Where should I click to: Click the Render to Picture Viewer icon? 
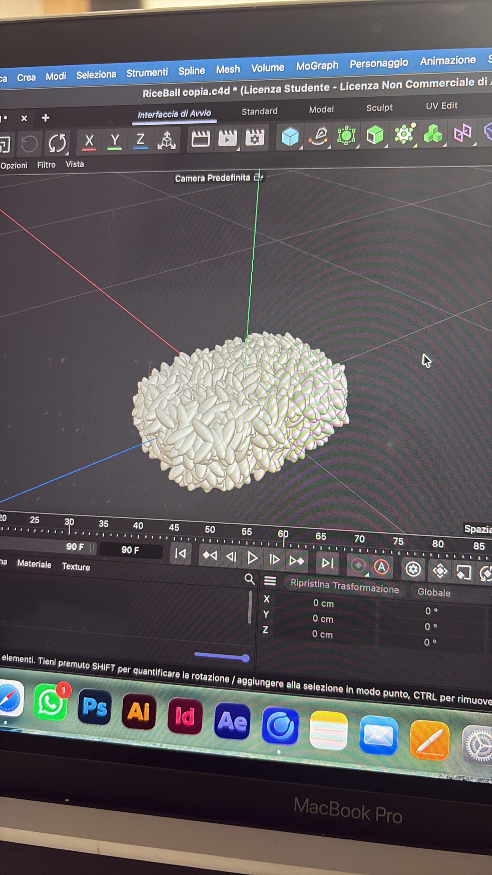point(227,139)
